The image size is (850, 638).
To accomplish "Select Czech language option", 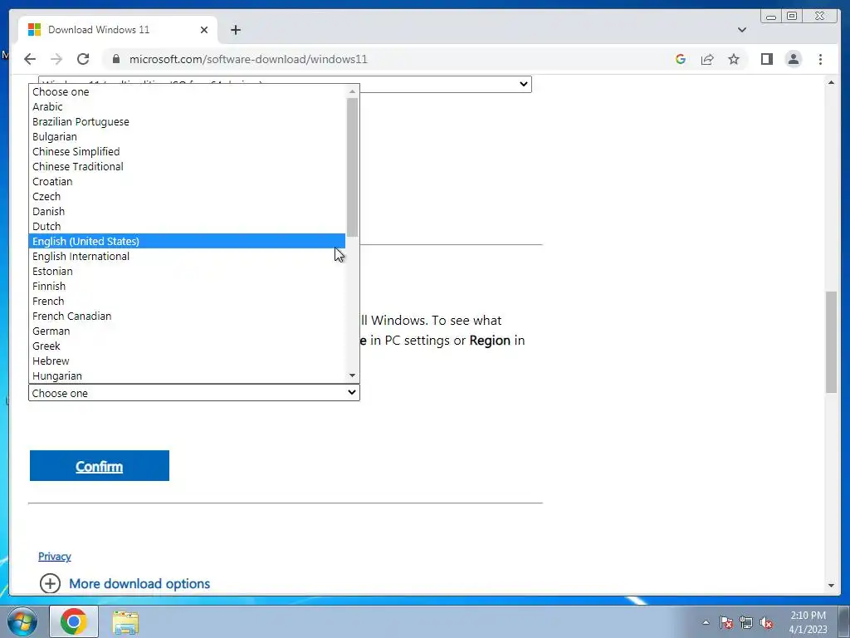I will pyautogui.click(x=187, y=196).
